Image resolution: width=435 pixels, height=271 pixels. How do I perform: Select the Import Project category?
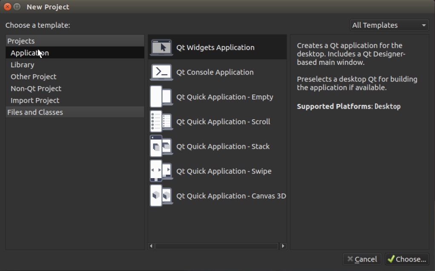pyautogui.click(x=75, y=101)
